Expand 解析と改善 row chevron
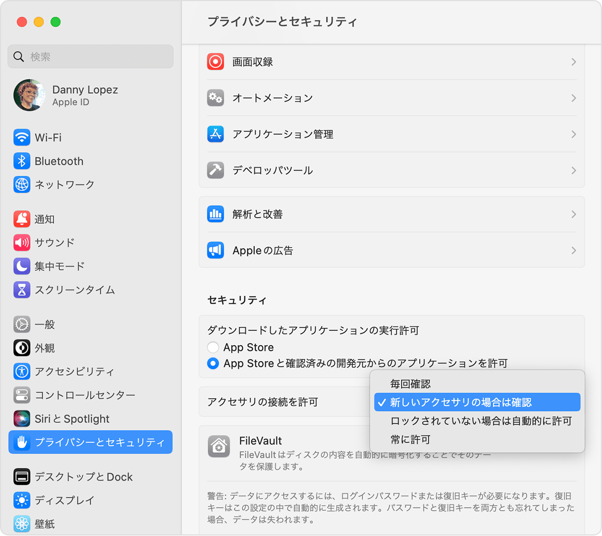Viewport: 602px width, 536px height. coord(573,214)
